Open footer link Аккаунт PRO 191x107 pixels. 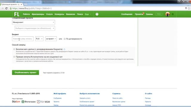[x=117, y=105]
